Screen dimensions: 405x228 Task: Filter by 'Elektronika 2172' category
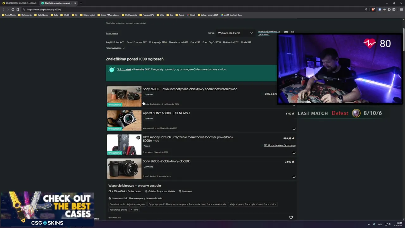pos(231,42)
